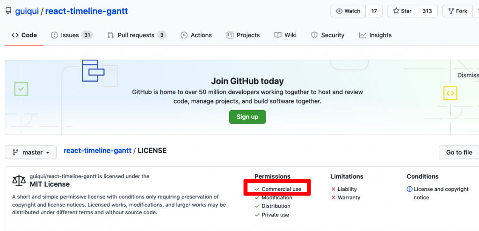The width and height of the screenshot is (479, 231).
Task: Click the Pull requests count badge 3
Action: tap(162, 35)
